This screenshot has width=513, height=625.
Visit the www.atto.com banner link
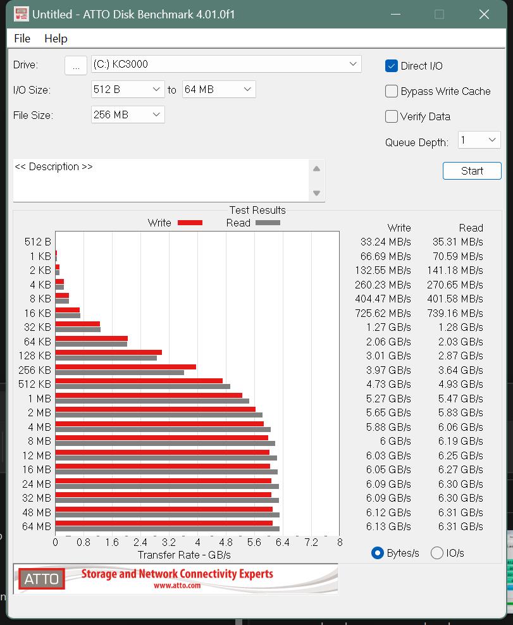click(x=177, y=586)
